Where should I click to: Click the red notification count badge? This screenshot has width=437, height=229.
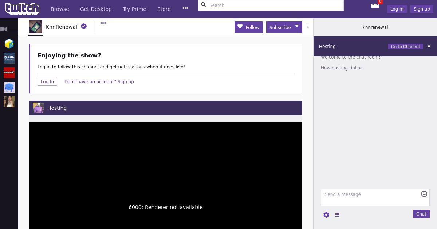click(x=380, y=2)
